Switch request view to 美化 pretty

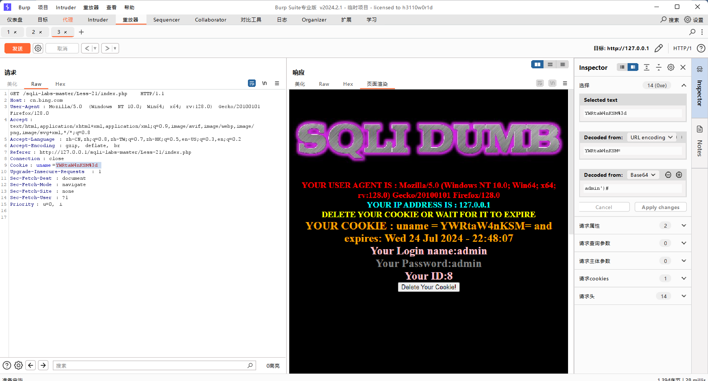12,84
